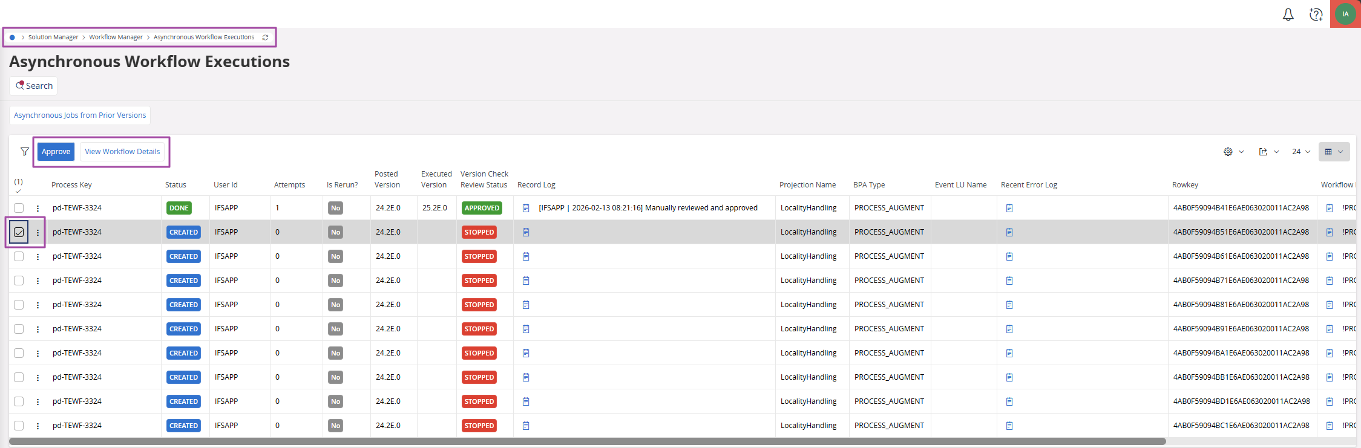Screen dimensions: 1361x448
Task: Click the Search button
Action: (34, 86)
